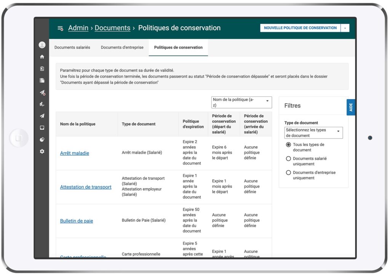Open the documents page icon in the sidebar

(42, 81)
